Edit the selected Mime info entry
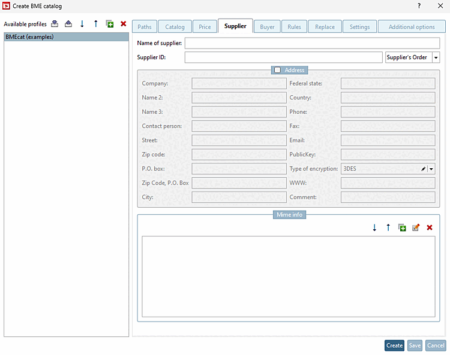This screenshot has height=355, width=450. pyautogui.click(x=416, y=227)
